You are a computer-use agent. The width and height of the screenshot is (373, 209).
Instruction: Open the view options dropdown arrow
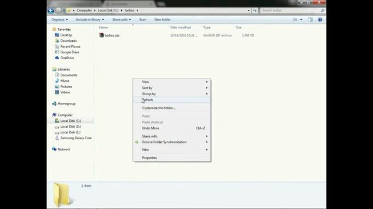[301, 20]
